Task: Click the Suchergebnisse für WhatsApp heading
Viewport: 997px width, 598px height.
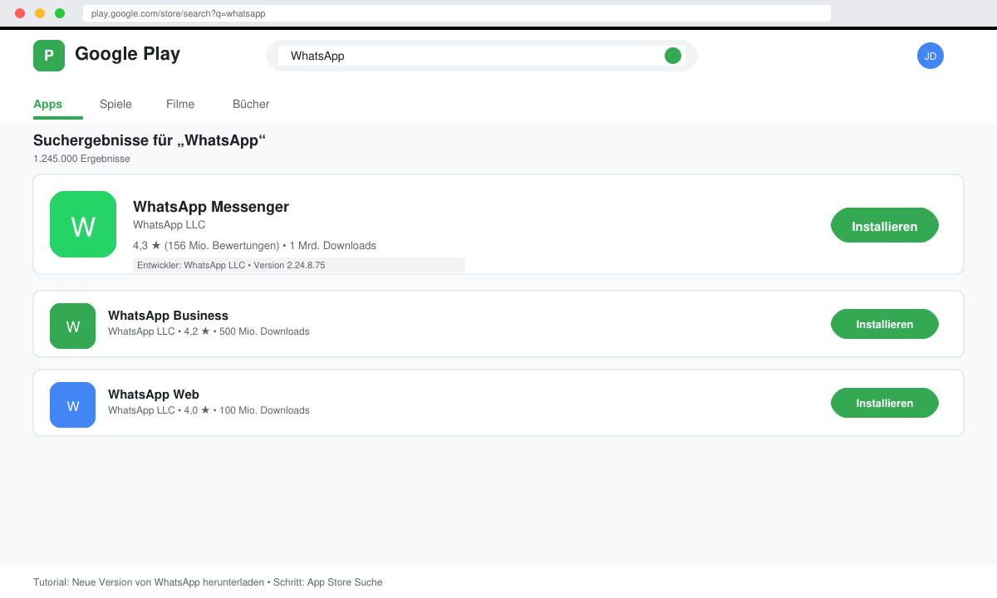Action: click(150, 140)
